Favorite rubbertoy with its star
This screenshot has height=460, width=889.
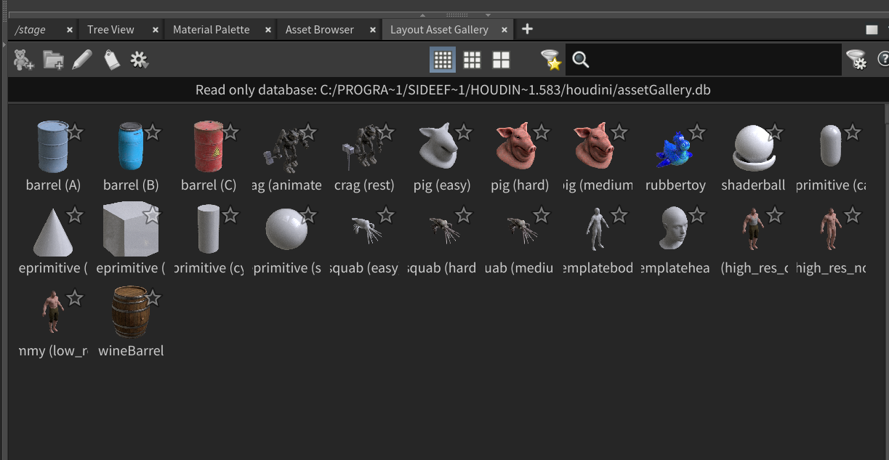(697, 132)
